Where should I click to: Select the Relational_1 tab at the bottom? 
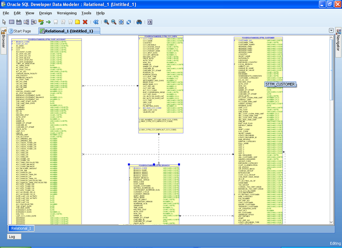21,228
